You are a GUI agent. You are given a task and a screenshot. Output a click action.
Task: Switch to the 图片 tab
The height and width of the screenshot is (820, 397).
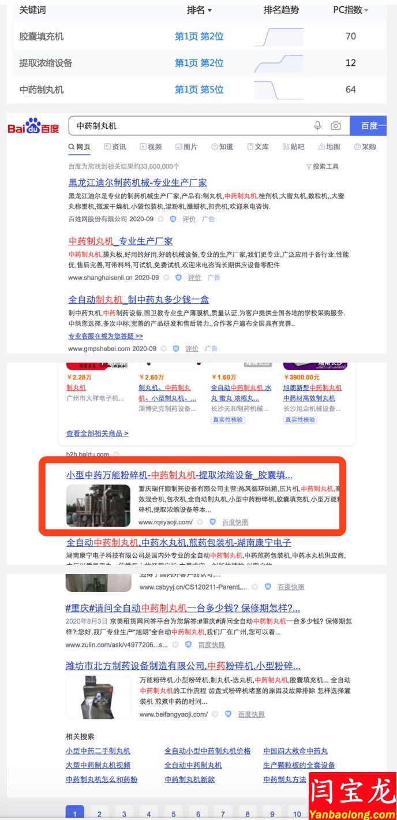pyautogui.click(x=186, y=147)
